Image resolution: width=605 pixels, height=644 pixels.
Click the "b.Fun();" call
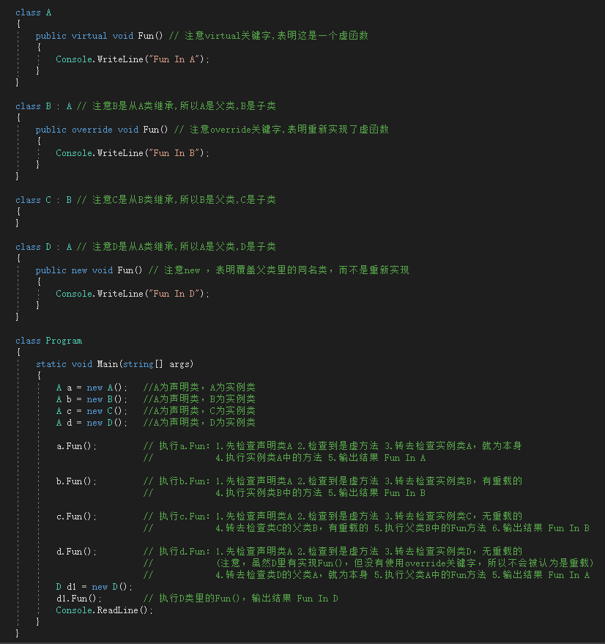coord(76,481)
